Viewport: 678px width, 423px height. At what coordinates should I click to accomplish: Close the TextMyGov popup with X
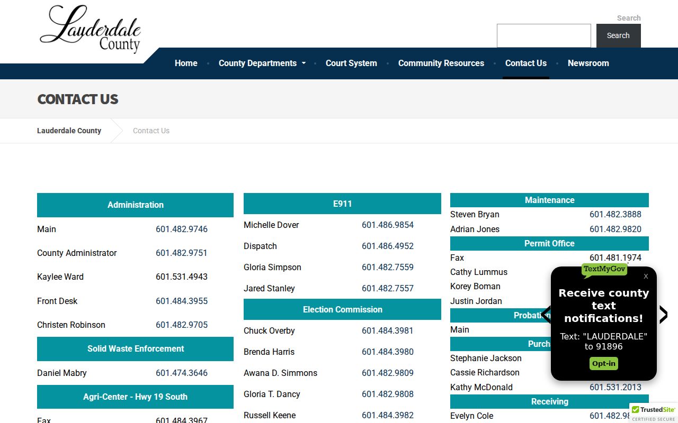tap(646, 276)
